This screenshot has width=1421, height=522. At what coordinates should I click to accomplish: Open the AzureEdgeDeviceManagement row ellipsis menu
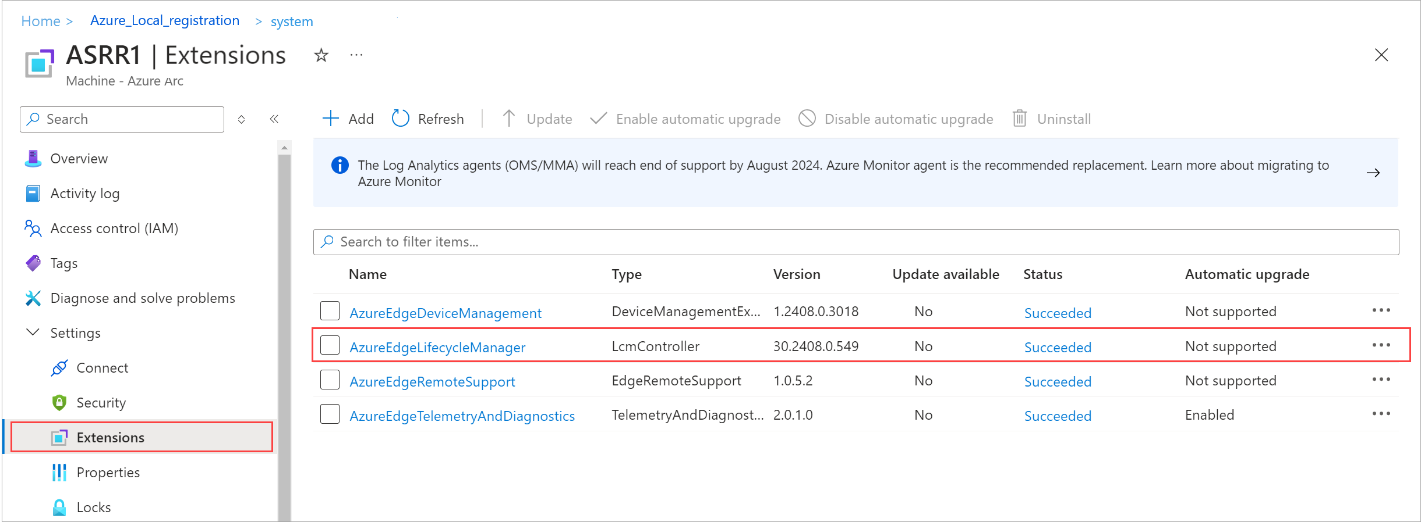1381,310
